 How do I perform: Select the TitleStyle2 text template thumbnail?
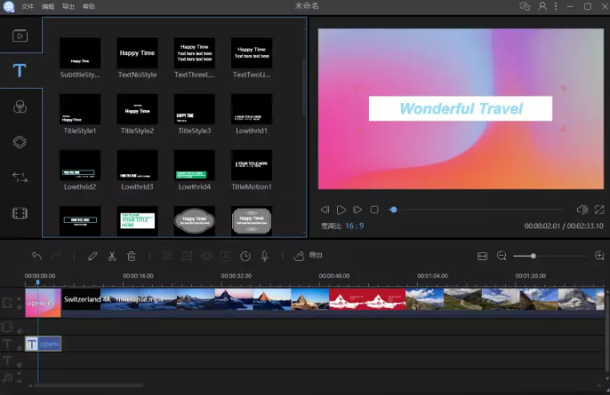pyautogui.click(x=137, y=109)
